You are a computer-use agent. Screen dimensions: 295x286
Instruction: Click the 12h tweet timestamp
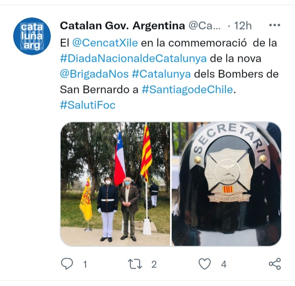click(x=243, y=25)
